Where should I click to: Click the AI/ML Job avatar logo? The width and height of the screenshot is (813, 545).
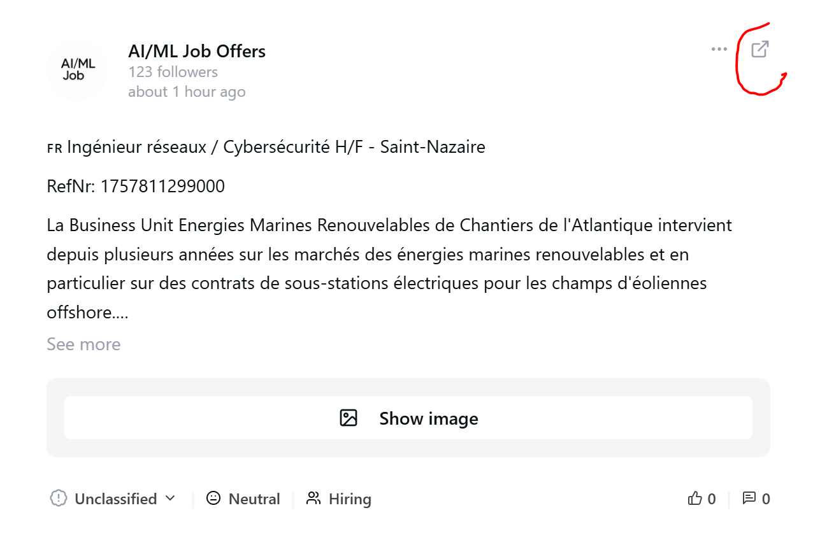coord(78,69)
